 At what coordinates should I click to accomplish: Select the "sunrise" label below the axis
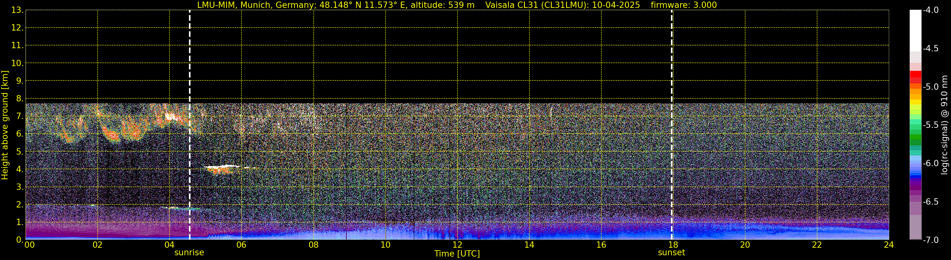pyautogui.click(x=189, y=253)
